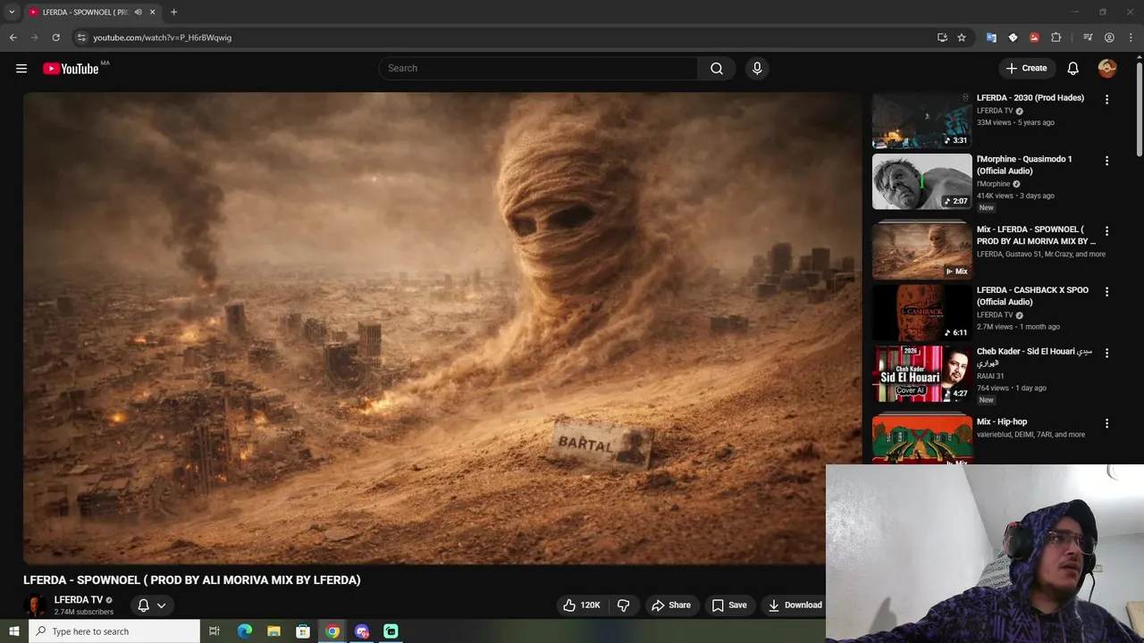Click the search magnifier button
The width and height of the screenshot is (1144, 643).
point(717,69)
